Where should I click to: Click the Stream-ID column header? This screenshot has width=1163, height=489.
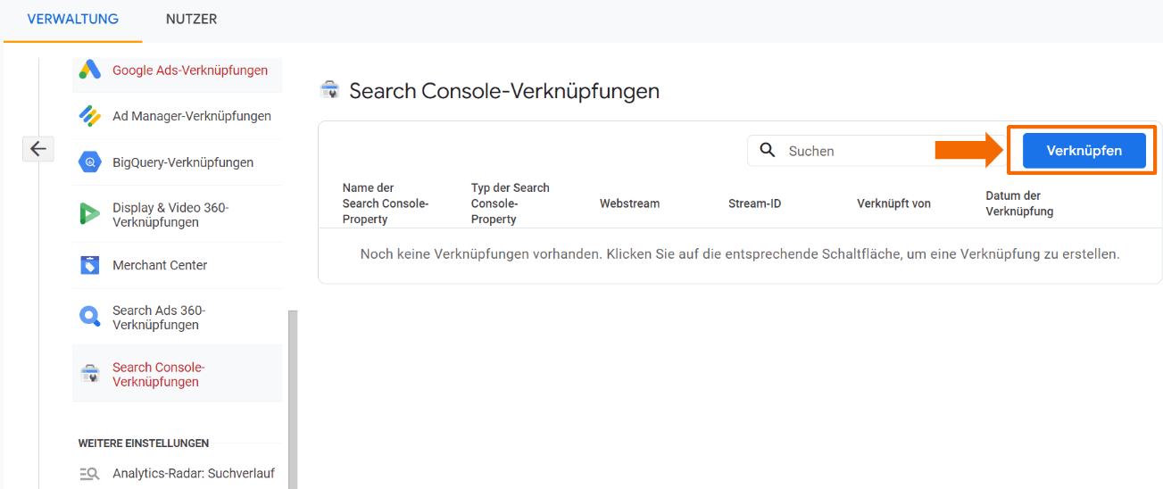tap(754, 203)
